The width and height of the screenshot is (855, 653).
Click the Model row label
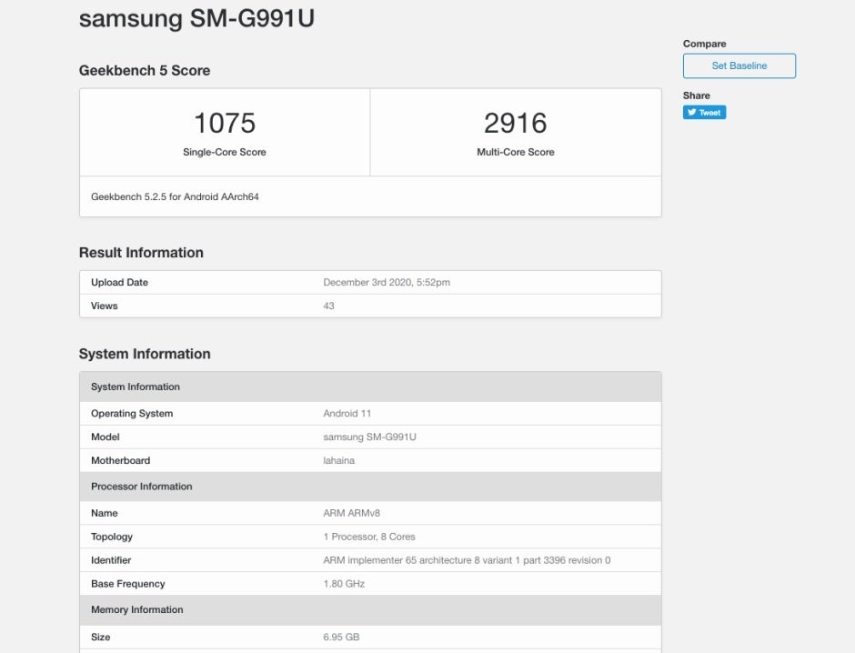[x=106, y=437]
